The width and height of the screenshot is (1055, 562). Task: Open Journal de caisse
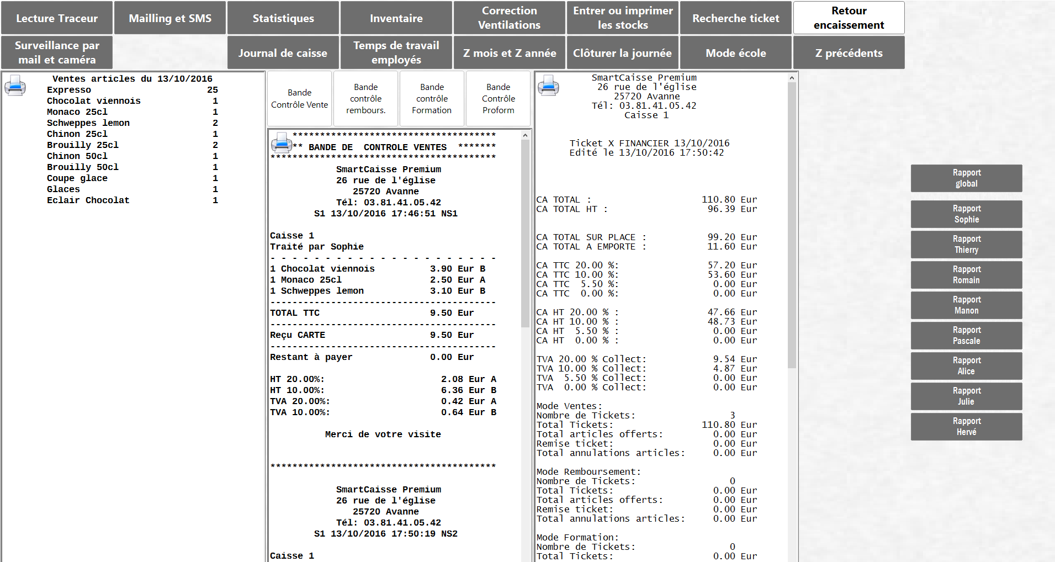283,53
